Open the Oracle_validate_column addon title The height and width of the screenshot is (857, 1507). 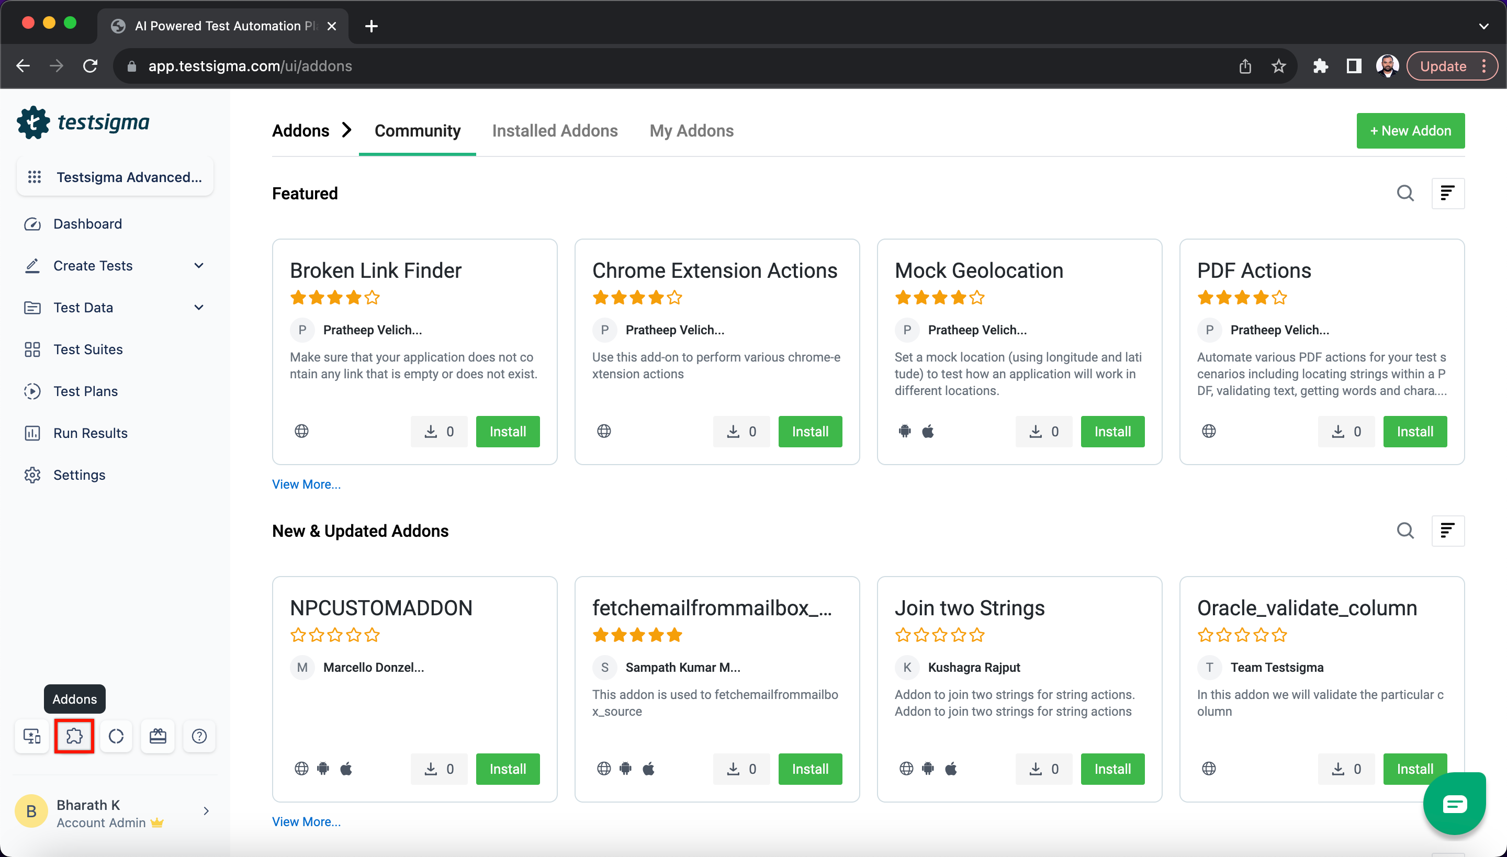pos(1307,607)
